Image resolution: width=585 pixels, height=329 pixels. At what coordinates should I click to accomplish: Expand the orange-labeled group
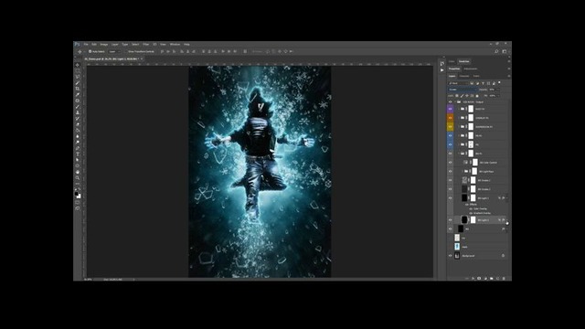pyautogui.click(x=459, y=118)
